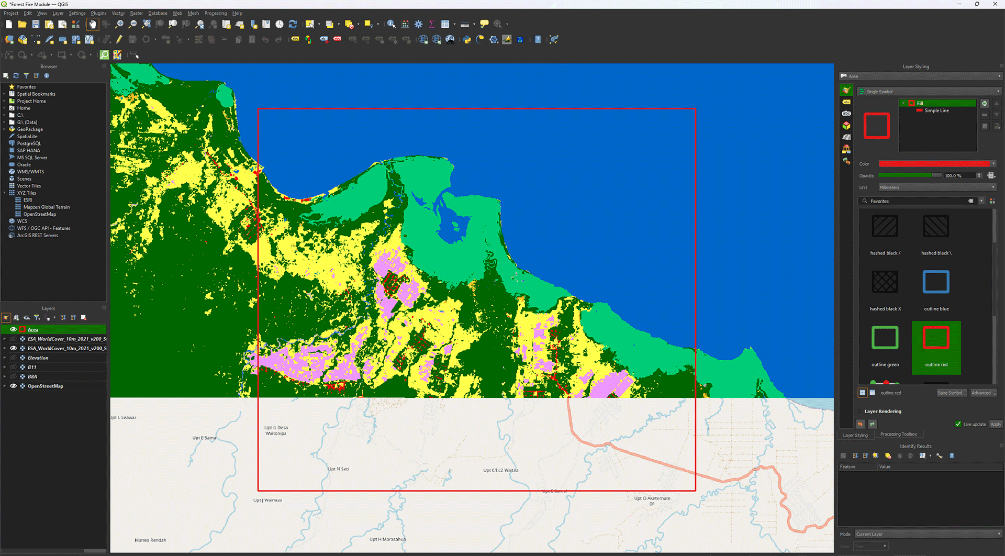Open the Processing Toolbox gear icon

pos(418,24)
